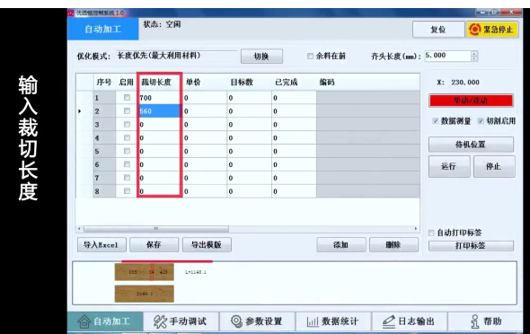530x334 pixels.
Task: Click the 运行 run button
Action: [x=449, y=166]
